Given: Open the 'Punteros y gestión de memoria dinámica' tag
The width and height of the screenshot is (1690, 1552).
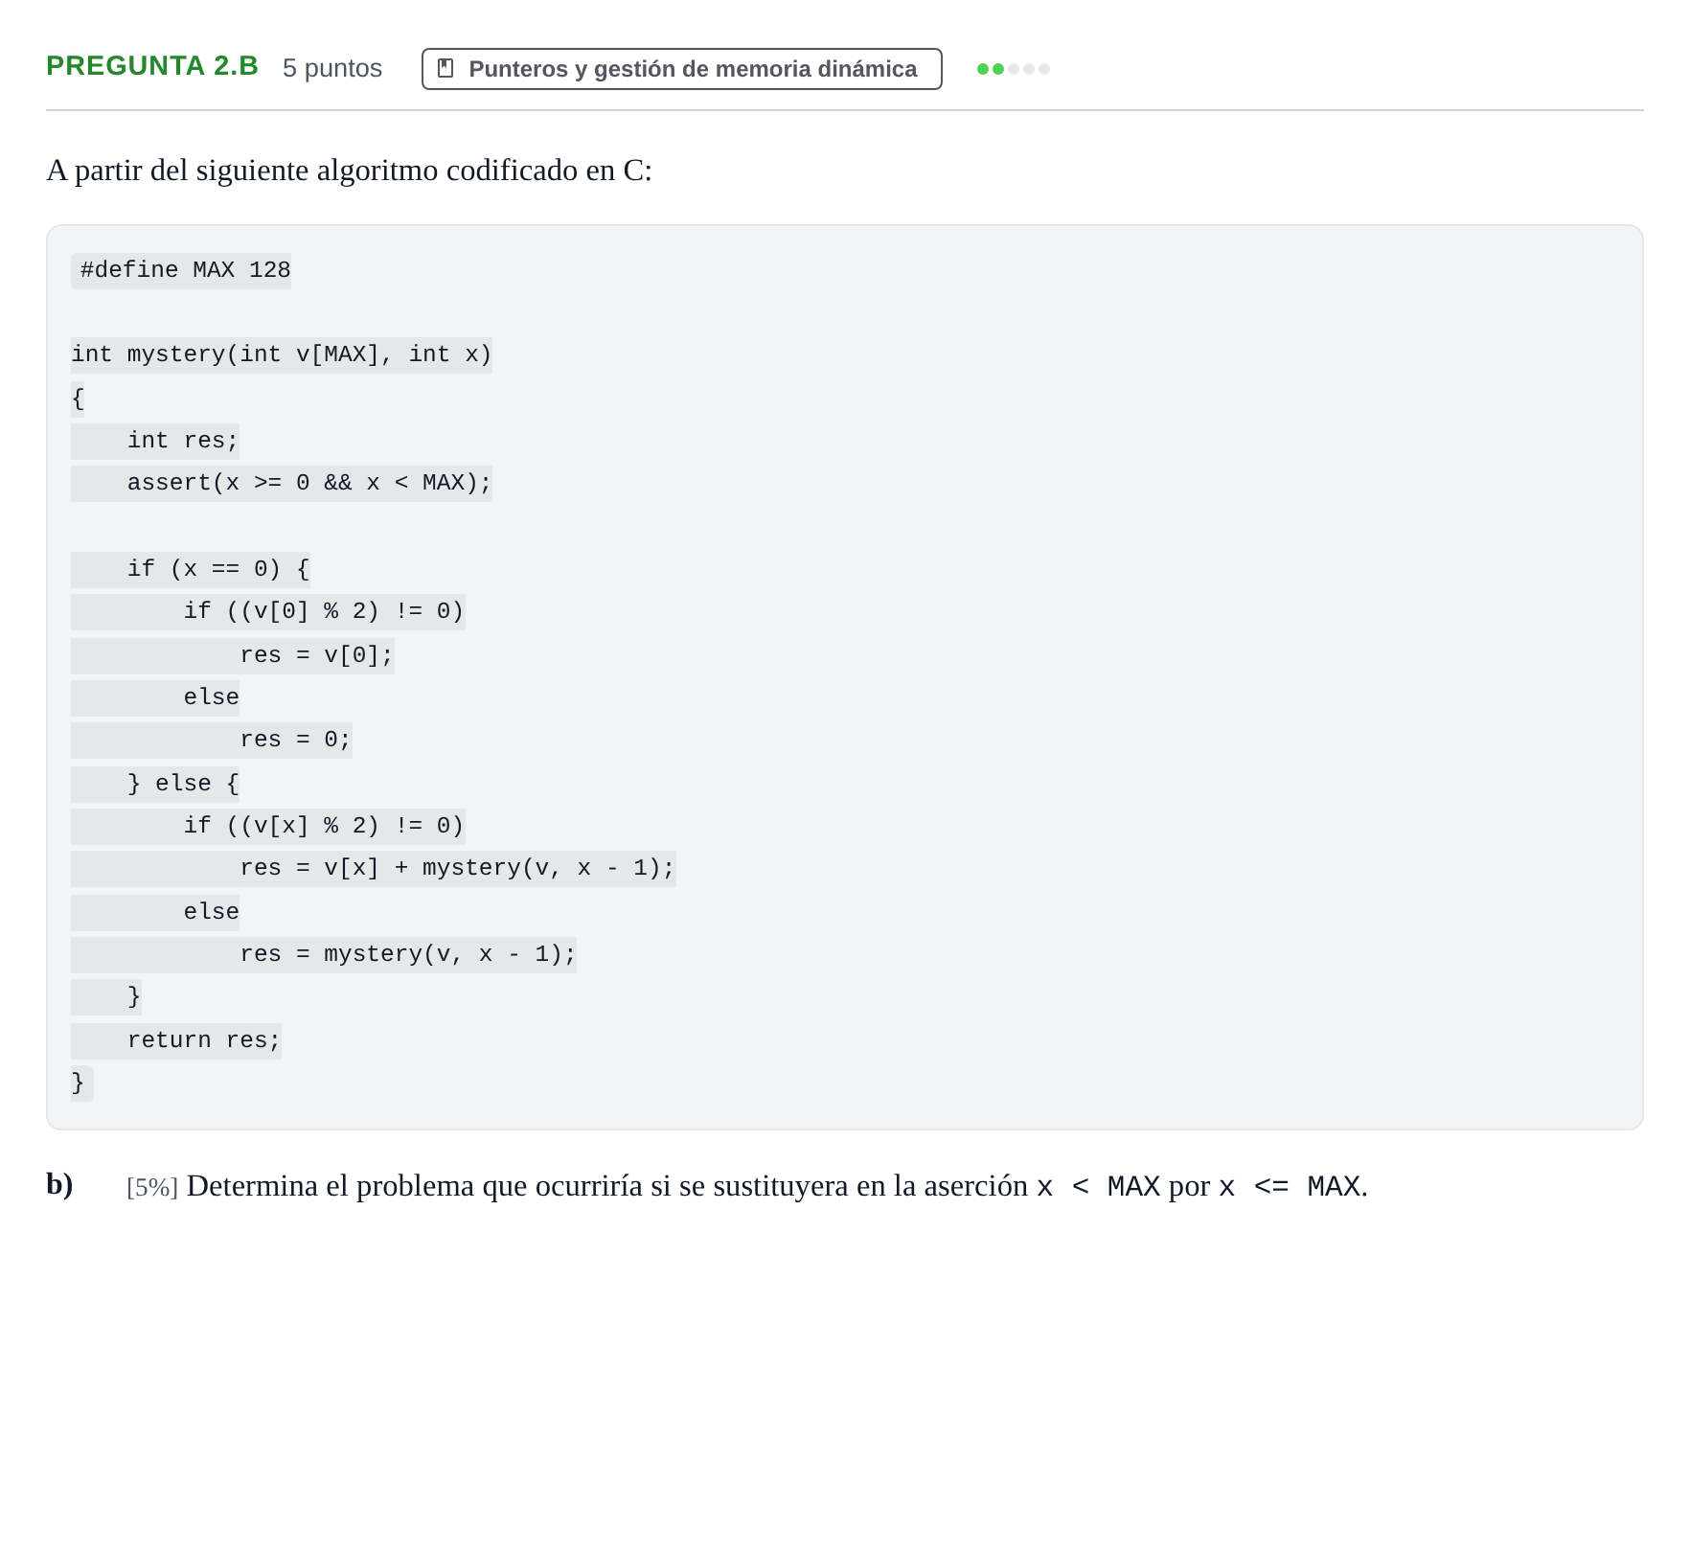Looking at the screenshot, I should coord(681,69).
